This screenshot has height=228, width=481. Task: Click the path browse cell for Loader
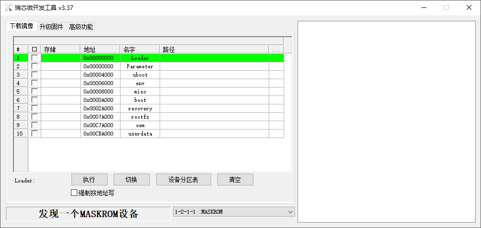276,58
